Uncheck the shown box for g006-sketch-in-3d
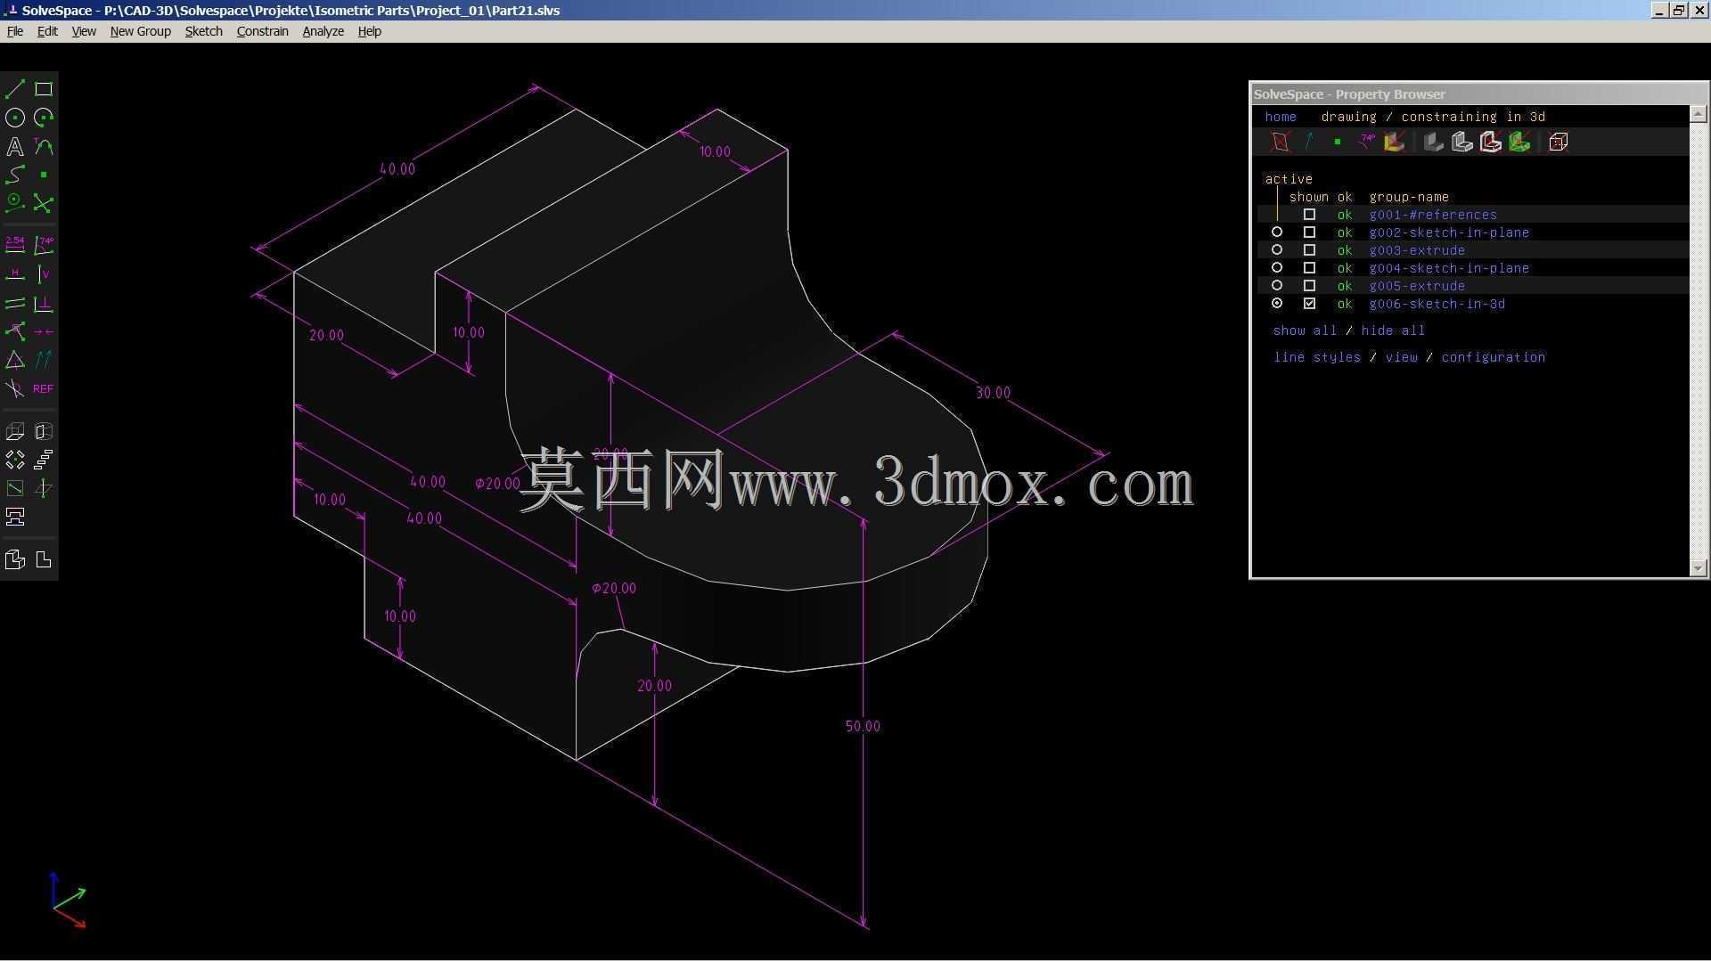The image size is (1711, 962). [1309, 304]
